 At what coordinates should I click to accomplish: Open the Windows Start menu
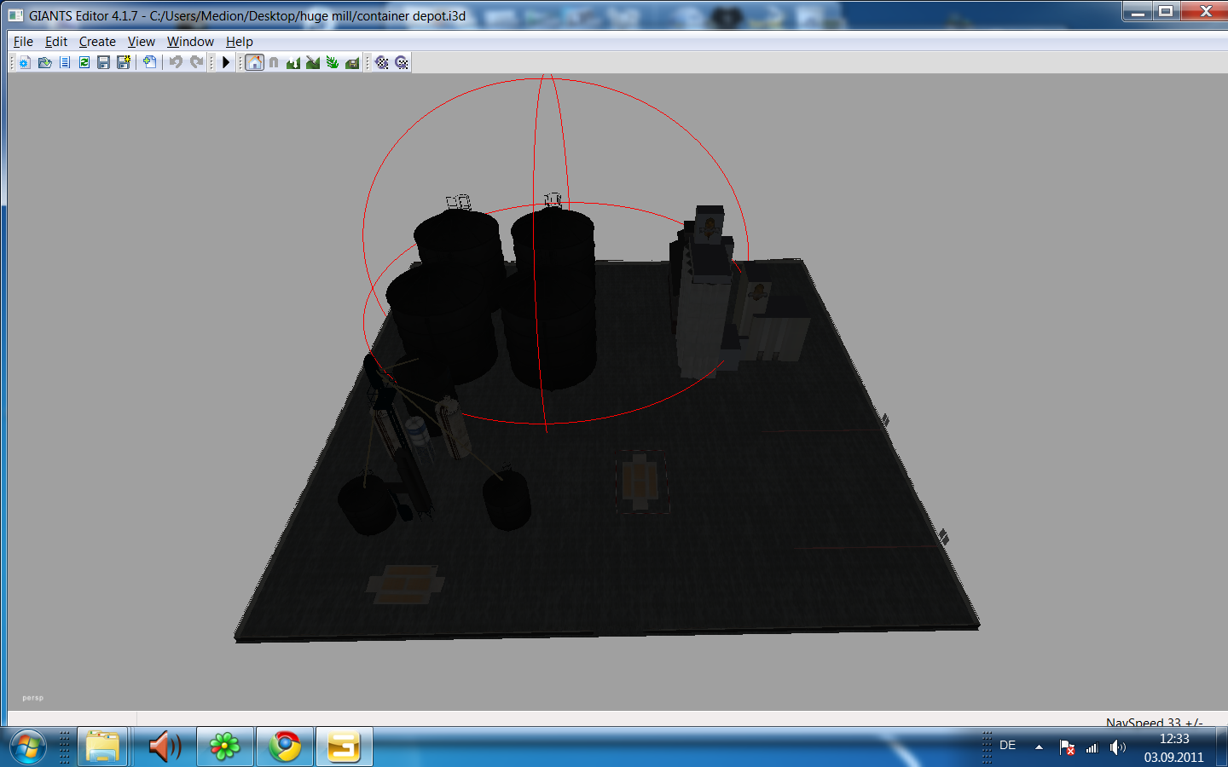pyautogui.click(x=28, y=747)
